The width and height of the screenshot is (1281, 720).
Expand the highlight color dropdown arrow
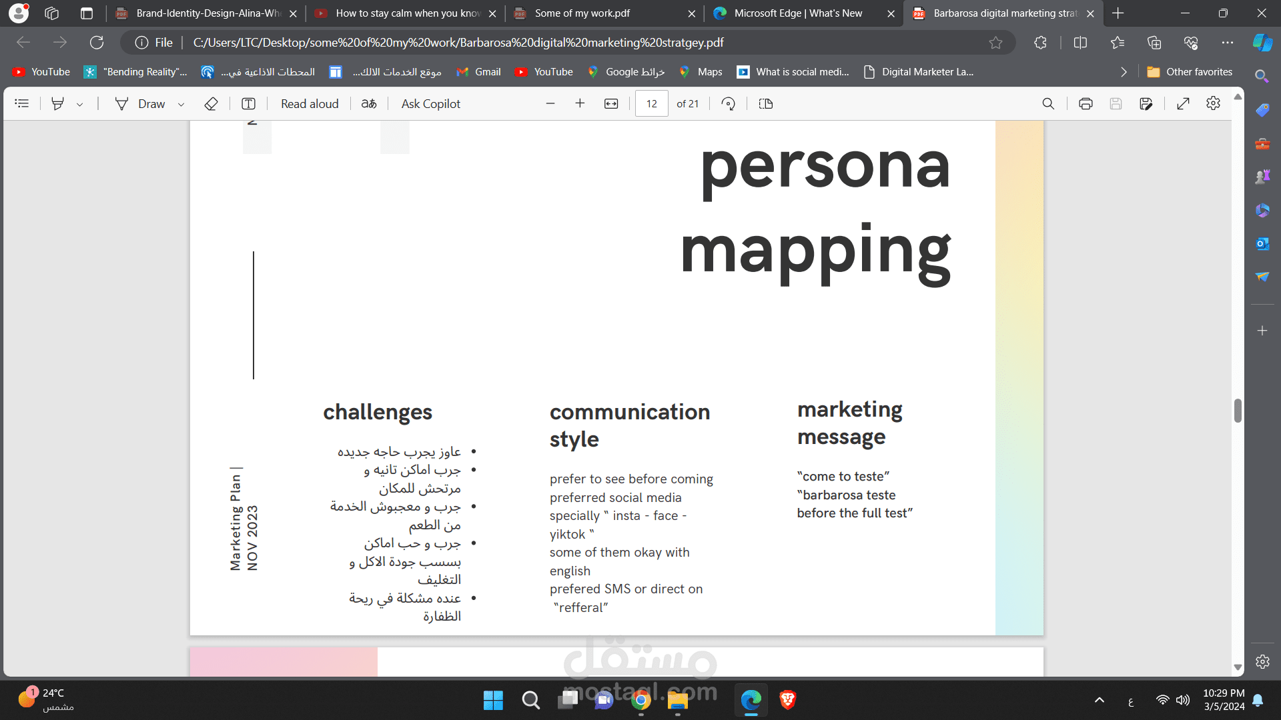pos(80,104)
